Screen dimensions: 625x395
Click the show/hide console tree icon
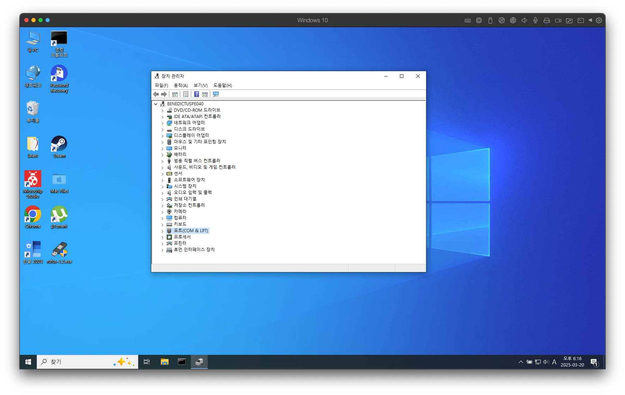point(175,94)
